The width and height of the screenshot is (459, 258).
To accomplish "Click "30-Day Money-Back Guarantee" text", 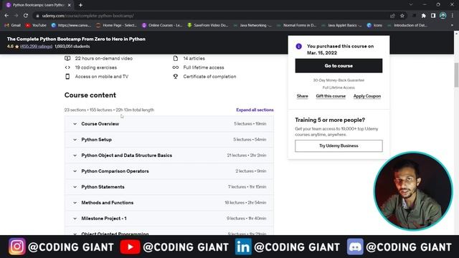I will point(339,80).
